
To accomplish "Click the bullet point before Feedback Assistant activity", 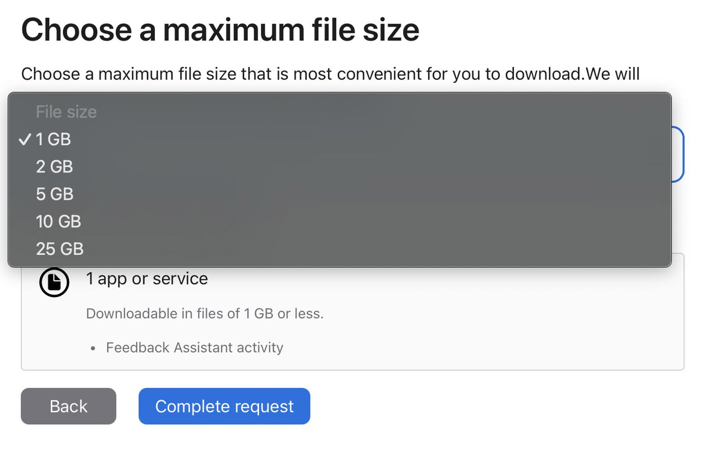I will click(93, 348).
